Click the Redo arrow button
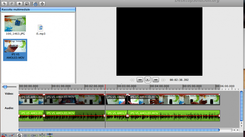 (x=12, y=3)
